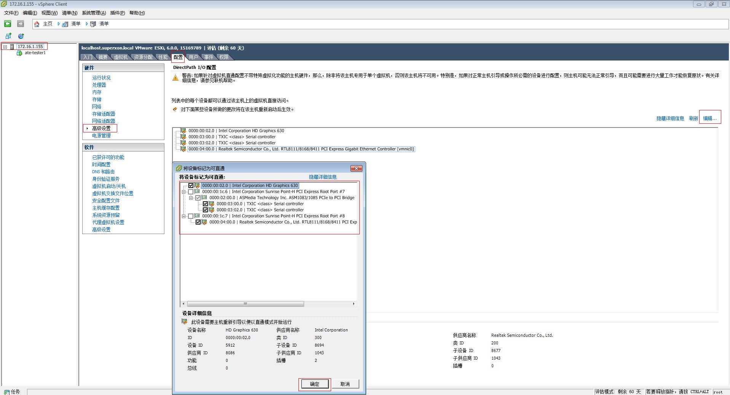Click the vSphere icon in the dialog title
730x395 pixels.
click(x=179, y=168)
